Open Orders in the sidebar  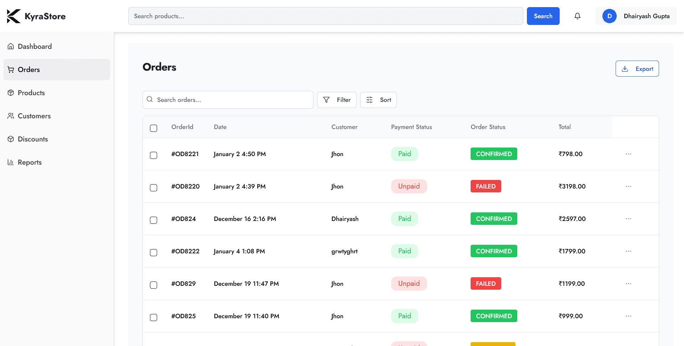[57, 69]
